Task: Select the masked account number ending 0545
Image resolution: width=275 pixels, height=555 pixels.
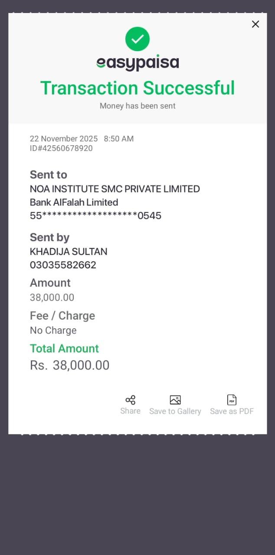Action: [x=95, y=215]
